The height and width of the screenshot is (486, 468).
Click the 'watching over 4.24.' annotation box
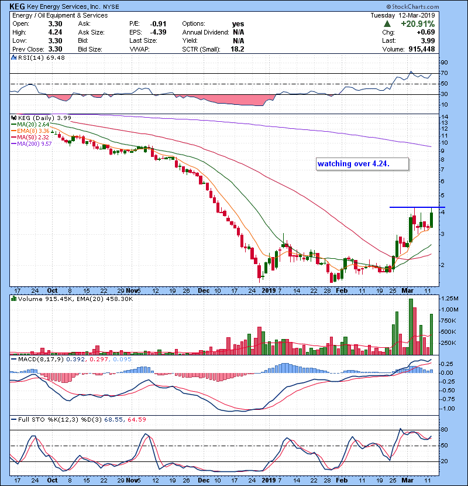(362, 164)
